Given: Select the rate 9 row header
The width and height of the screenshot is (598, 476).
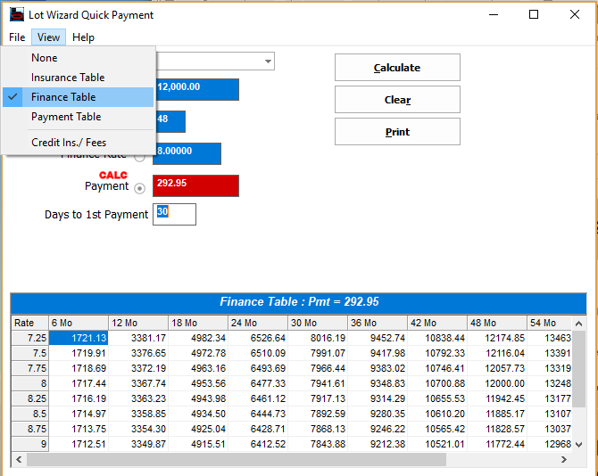Looking at the screenshot, I should (x=29, y=445).
